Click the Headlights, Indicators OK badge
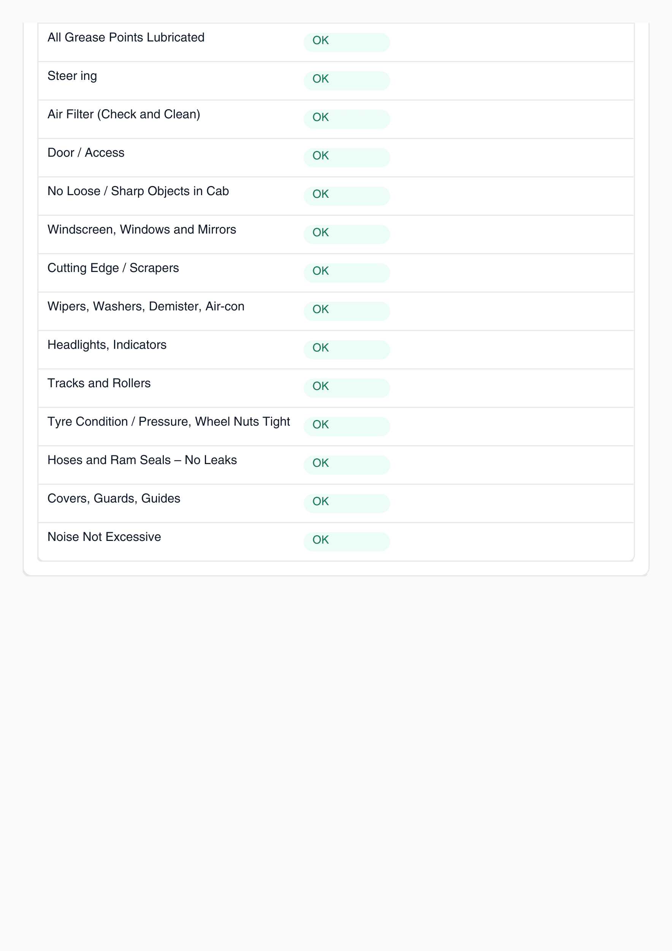The height and width of the screenshot is (951, 672). [346, 349]
